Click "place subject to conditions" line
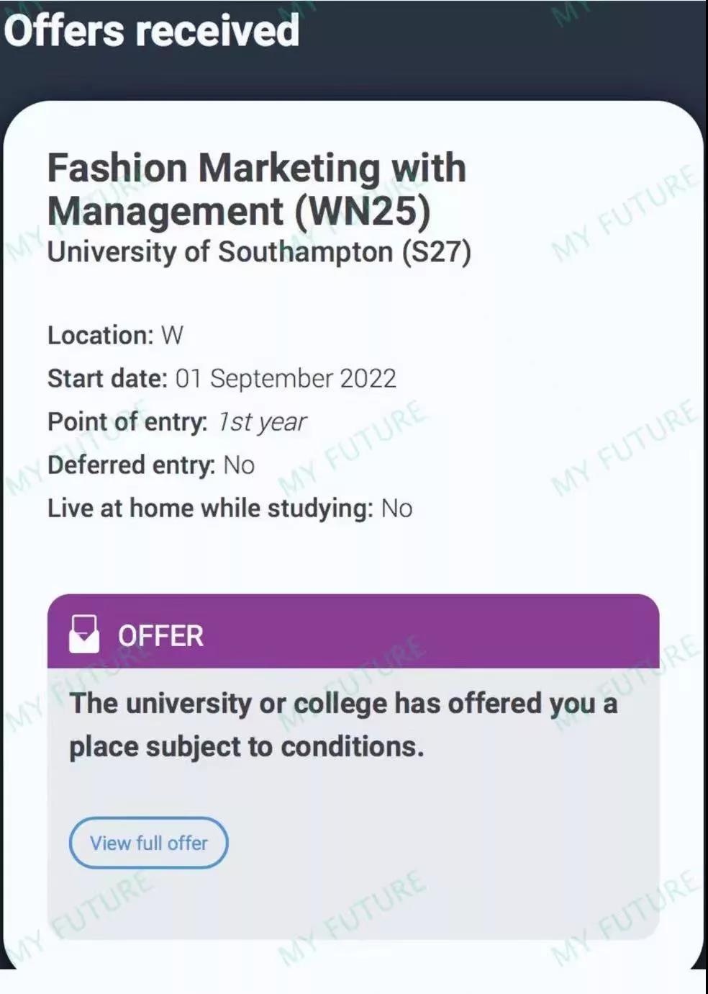708x994 pixels. click(247, 747)
